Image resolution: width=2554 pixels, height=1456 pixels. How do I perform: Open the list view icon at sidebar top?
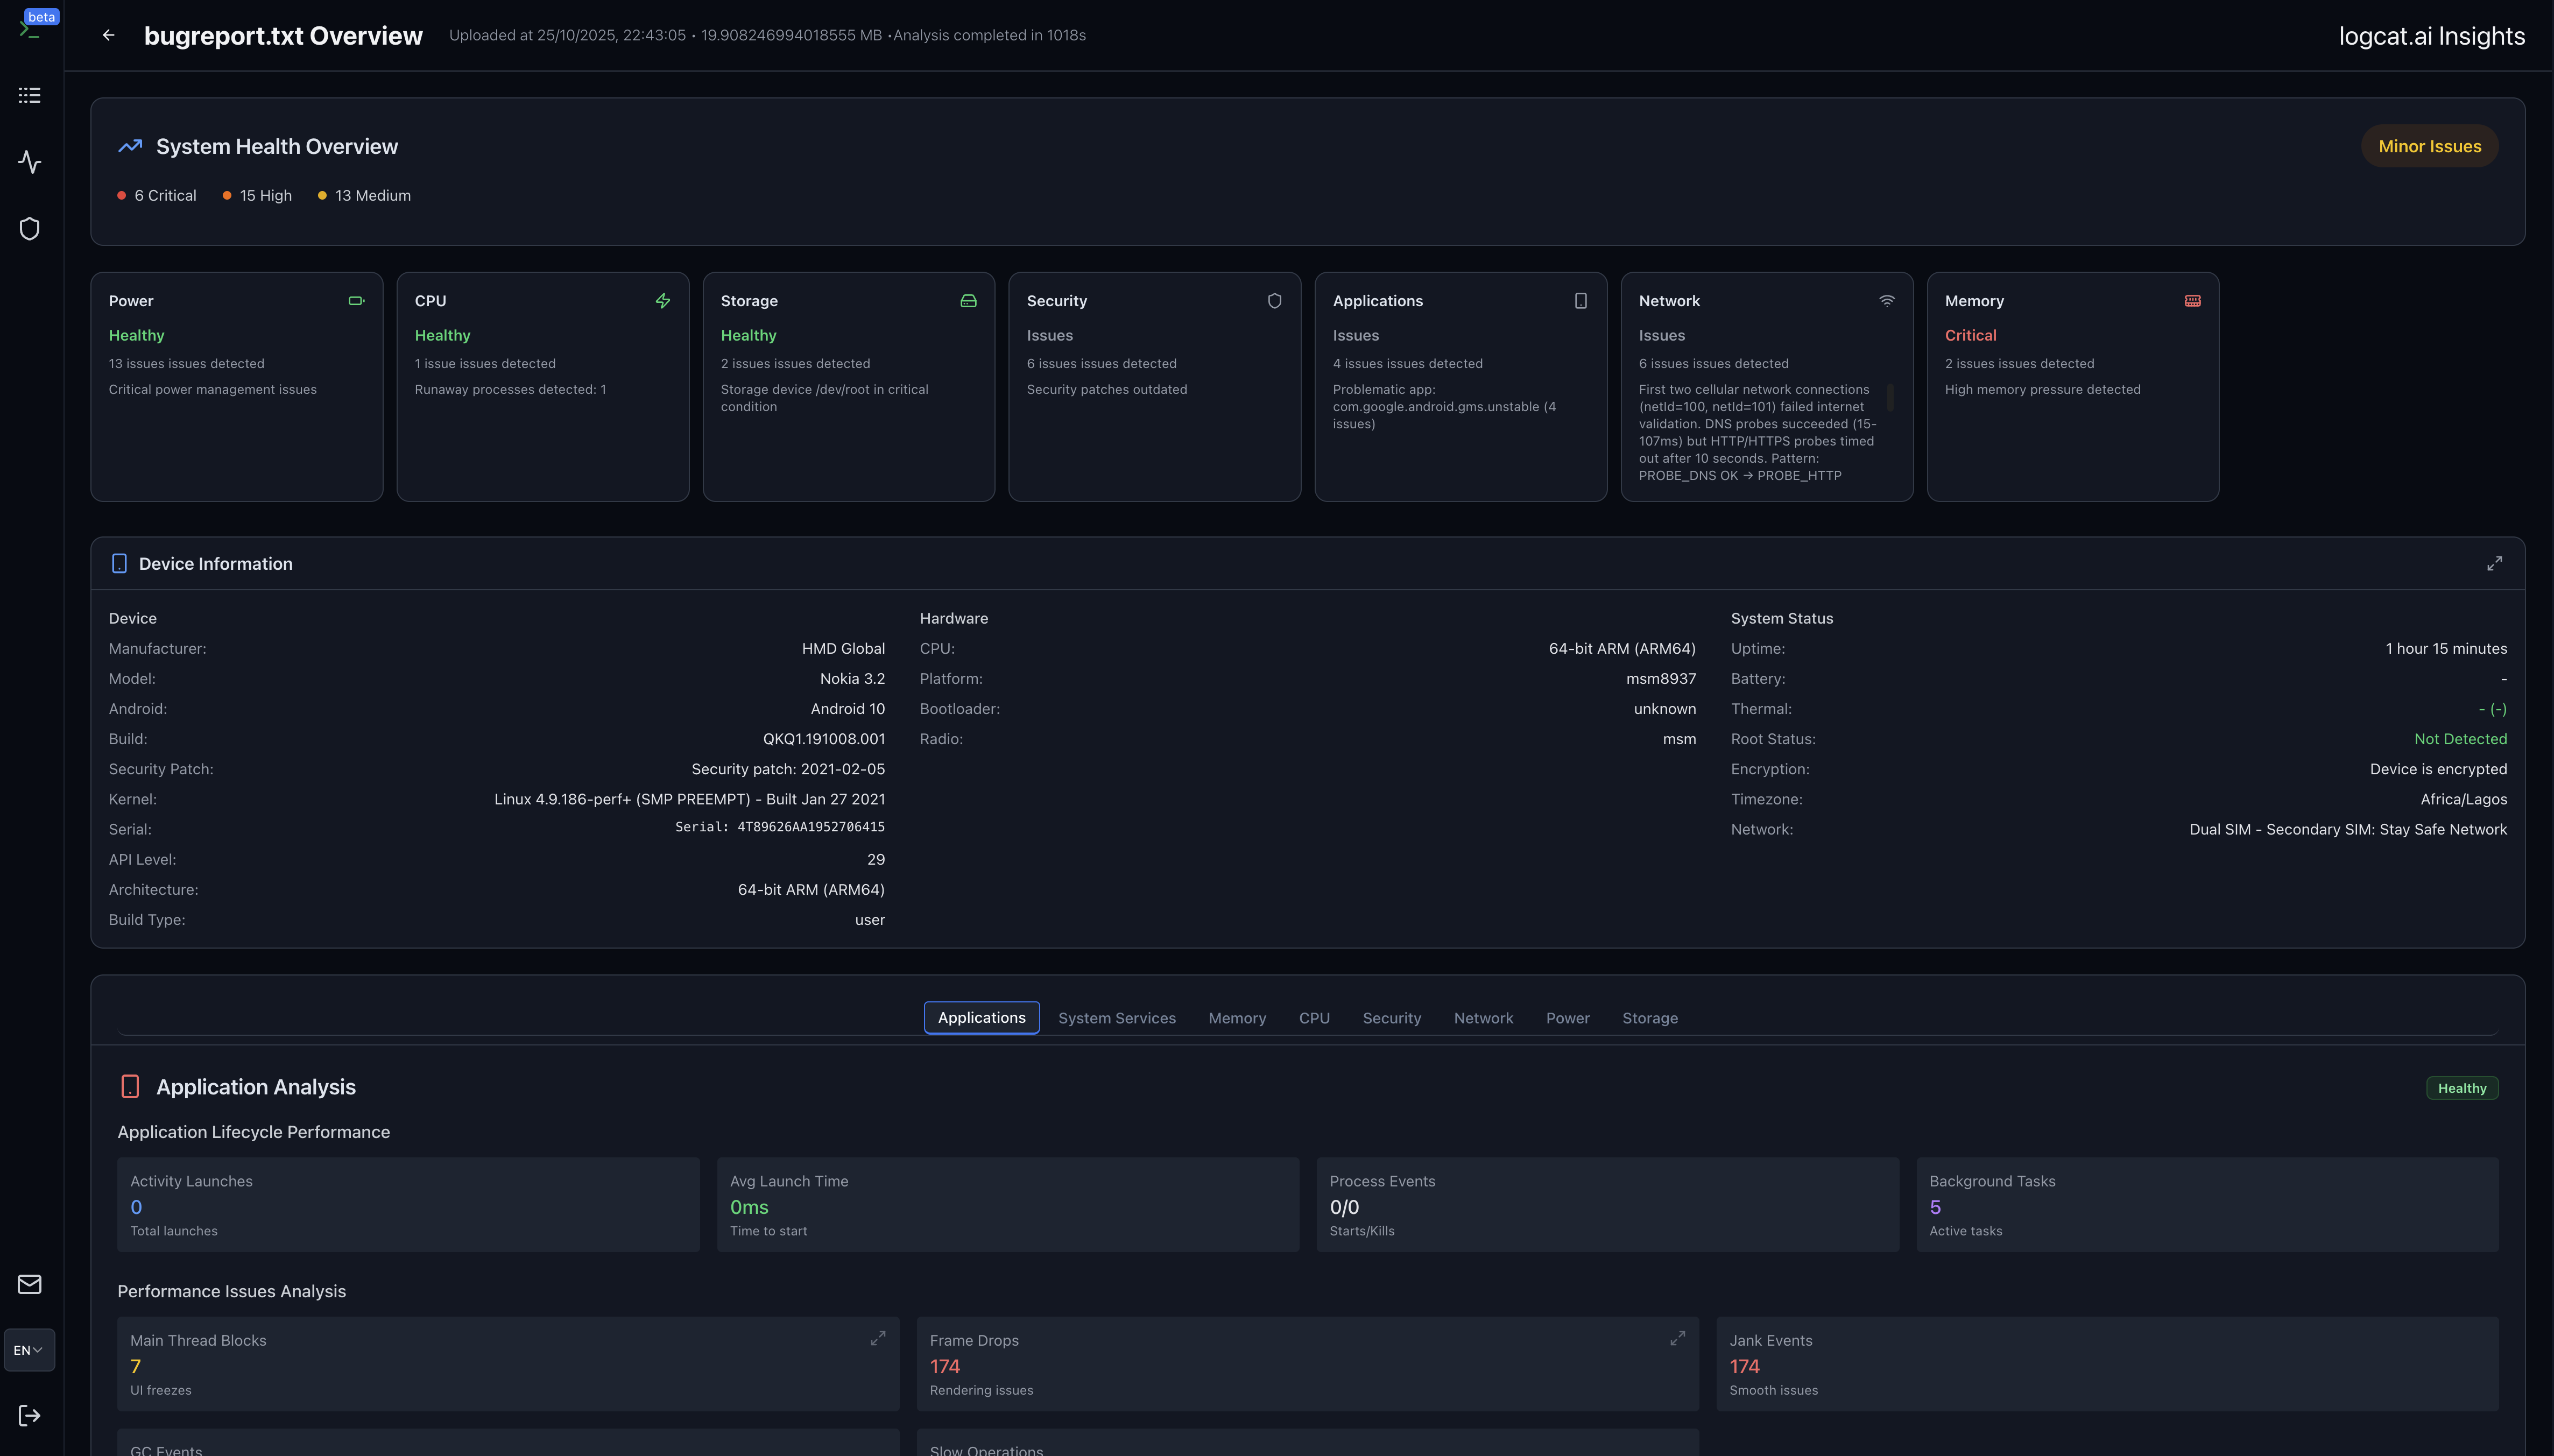(29, 94)
